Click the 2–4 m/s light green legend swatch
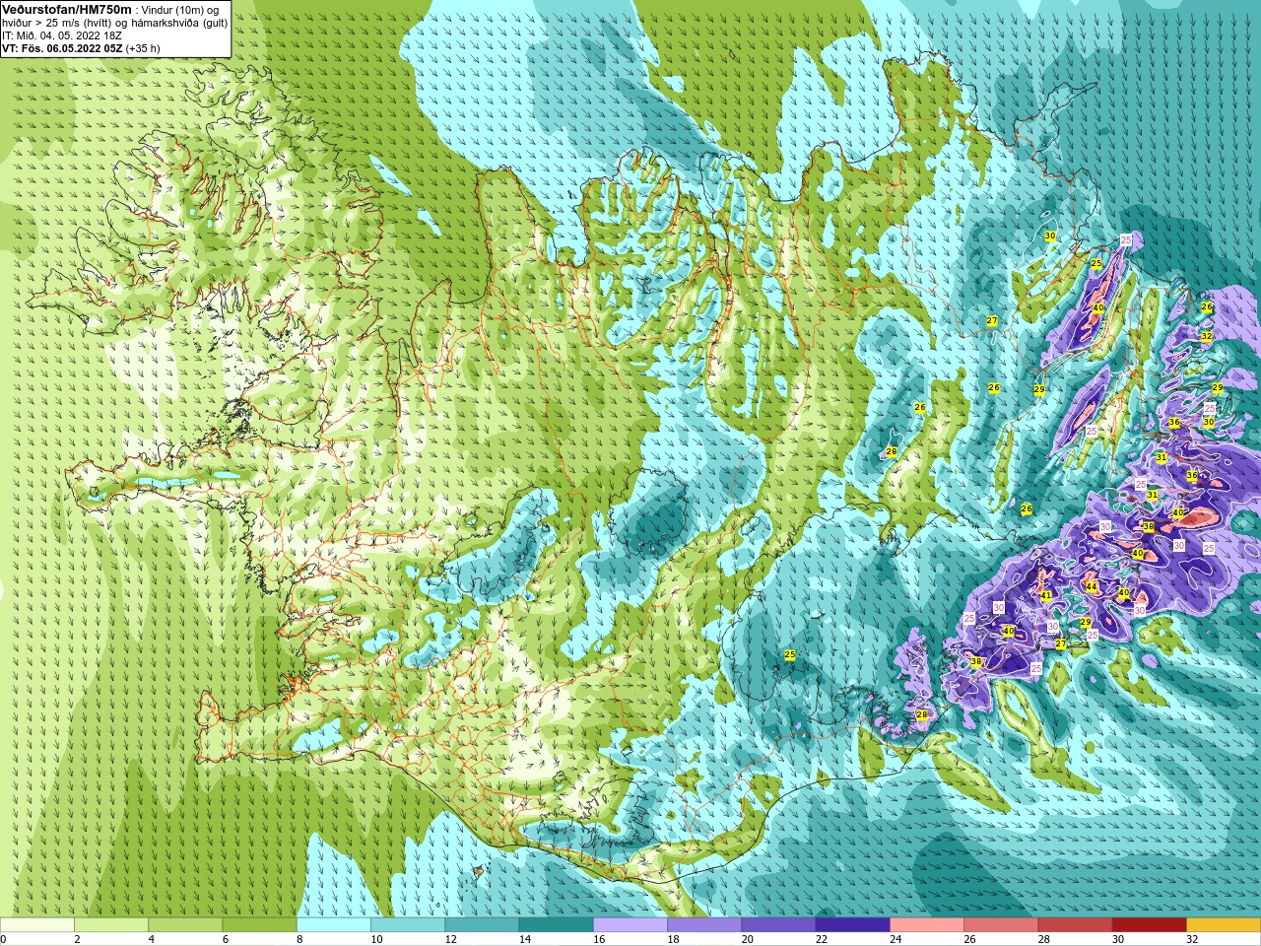 click(111, 925)
